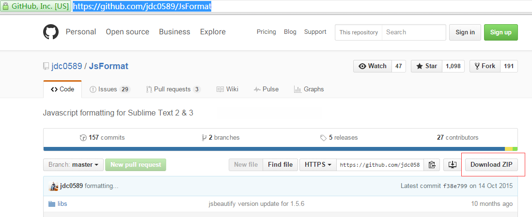Open the 'formatting...' commit message

tap(101, 186)
